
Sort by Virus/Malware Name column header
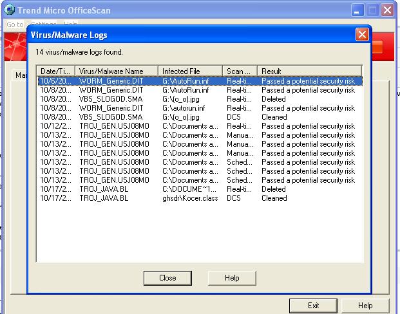pos(117,71)
